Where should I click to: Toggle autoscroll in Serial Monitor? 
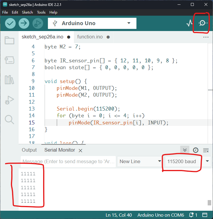[185, 150]
